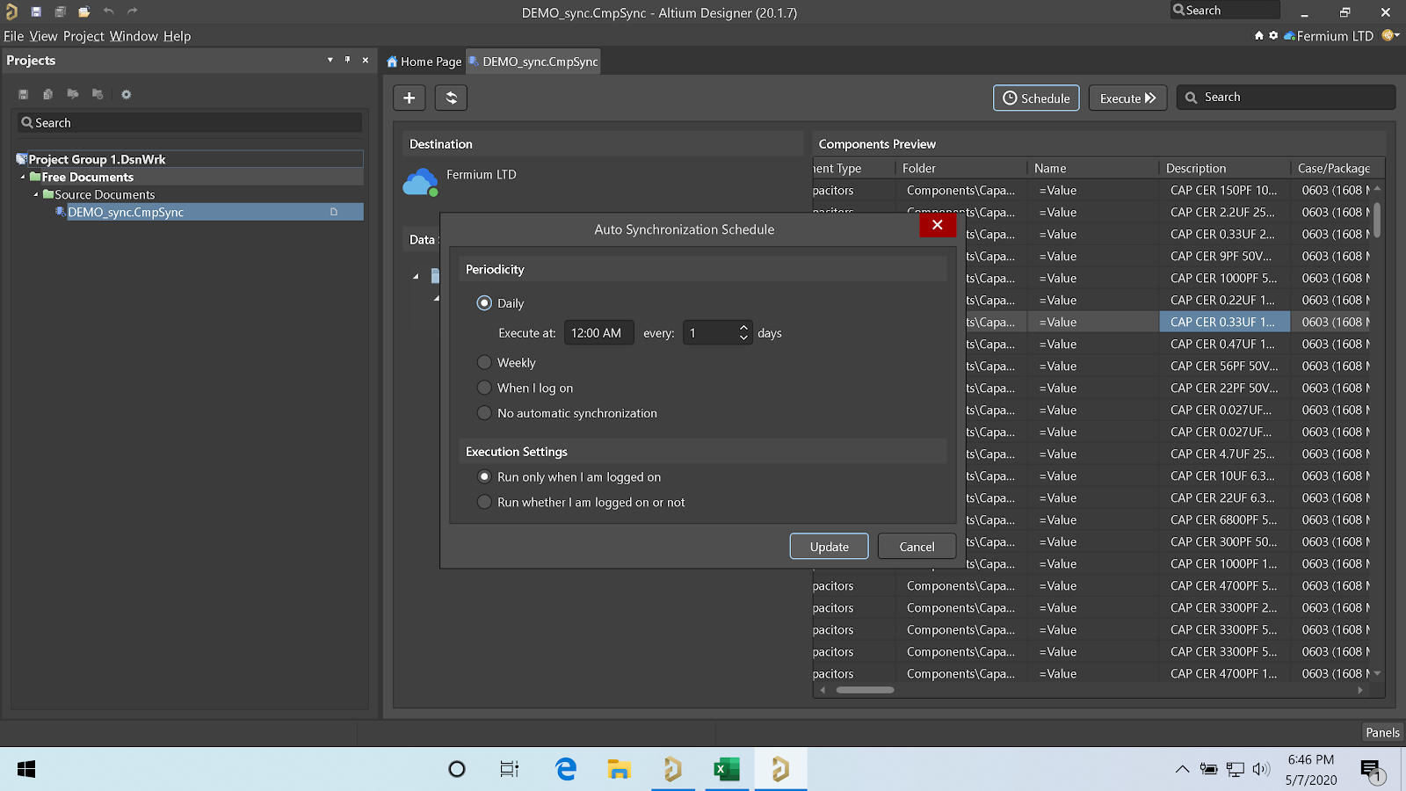
Task: Click the Folder column header
Action: (960, 168)
